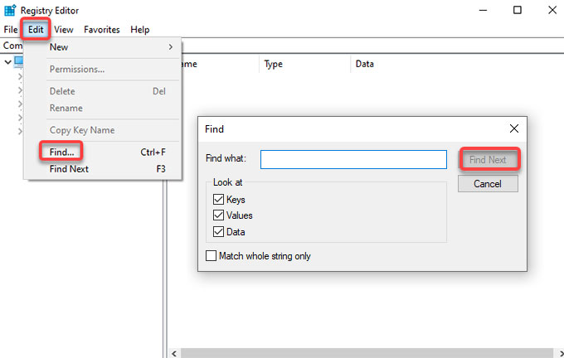
Task: Click the Find what text field
Action: click(x=353, y=159)
